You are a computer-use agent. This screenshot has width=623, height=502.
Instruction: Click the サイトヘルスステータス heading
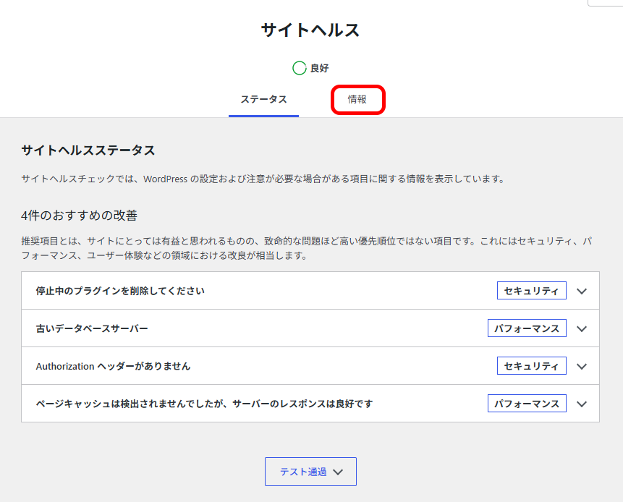[88, 150]
